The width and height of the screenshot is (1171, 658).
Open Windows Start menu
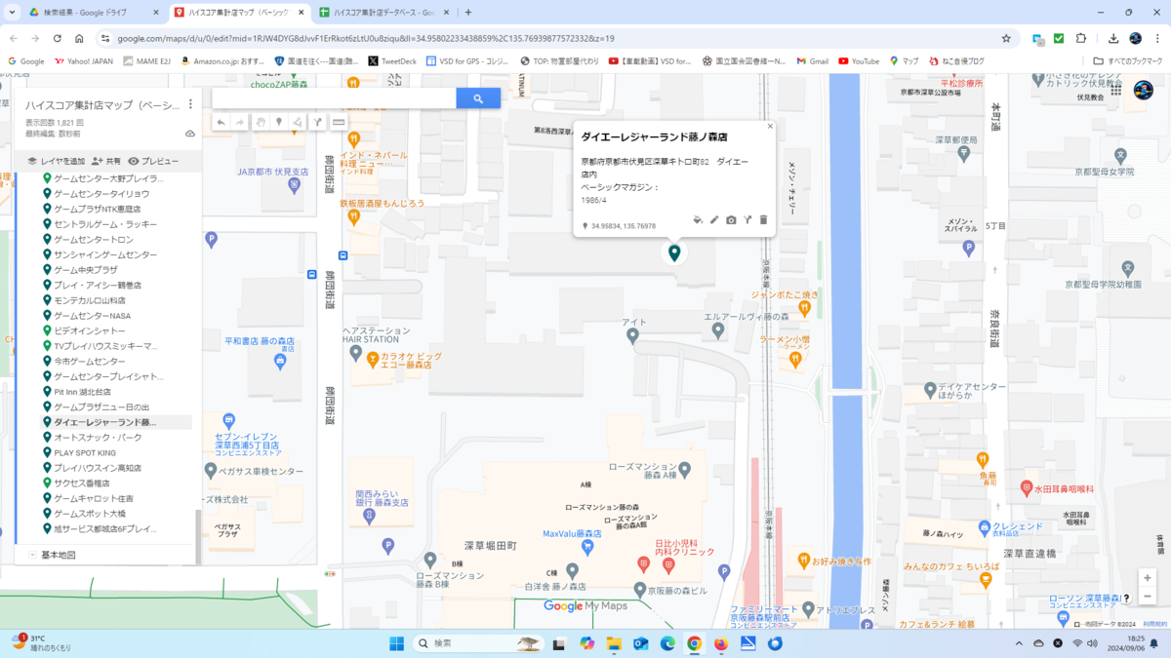(396, 643)
